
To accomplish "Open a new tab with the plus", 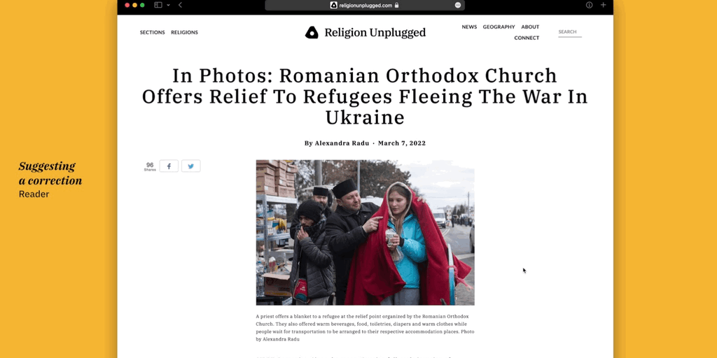I will click(x=603, y=5).
